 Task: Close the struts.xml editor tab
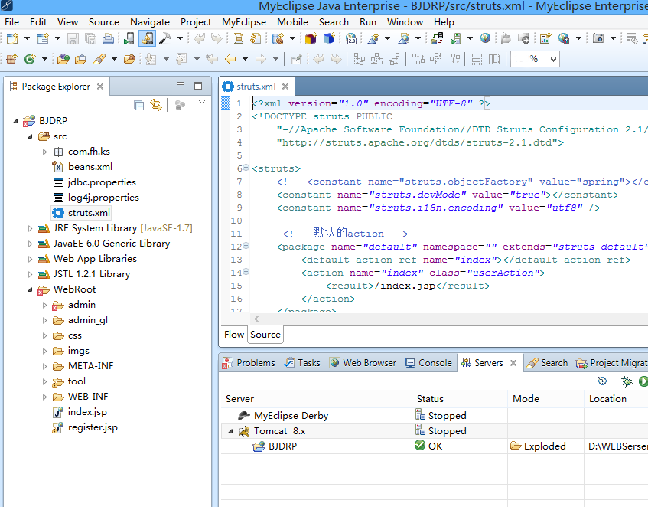coord(285,87)
